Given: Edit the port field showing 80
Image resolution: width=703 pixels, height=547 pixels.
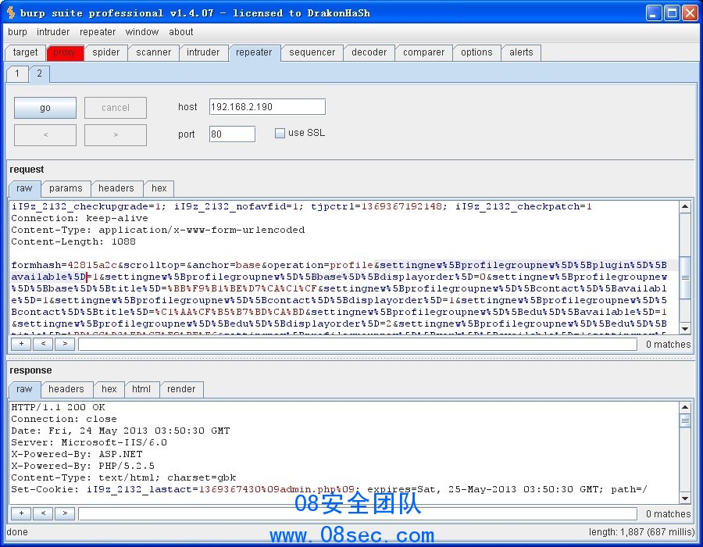Looking at the screenshot, I should pyautogui.click(x=232, y=134).
